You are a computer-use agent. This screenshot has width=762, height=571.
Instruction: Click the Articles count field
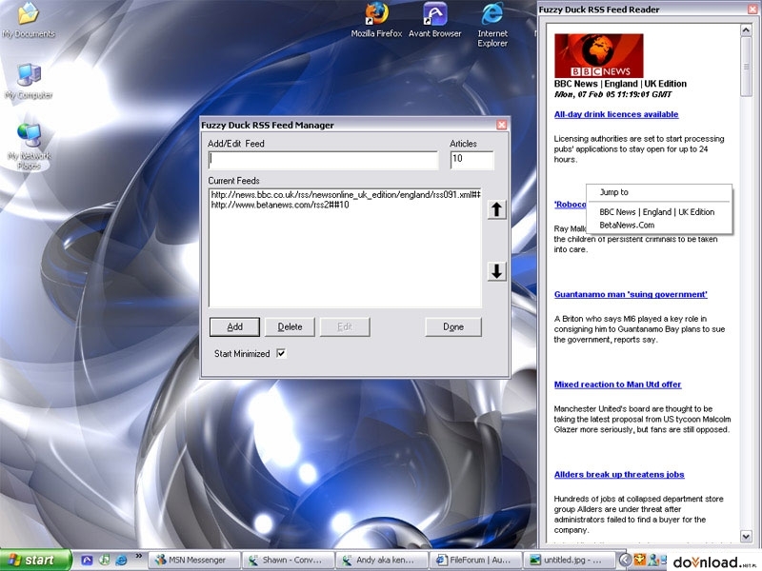pyautogui.click(x=471, y=160)
